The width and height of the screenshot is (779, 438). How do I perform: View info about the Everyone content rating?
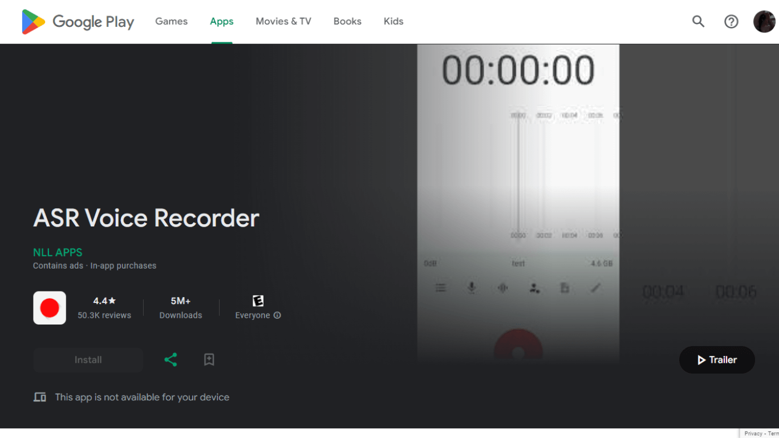click(x=278, y=315)
